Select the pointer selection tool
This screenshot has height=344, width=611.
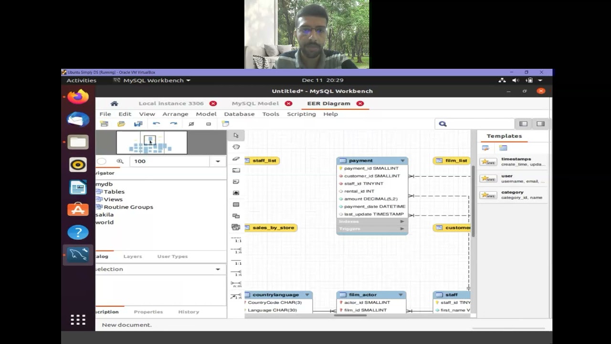coord(236,136)
